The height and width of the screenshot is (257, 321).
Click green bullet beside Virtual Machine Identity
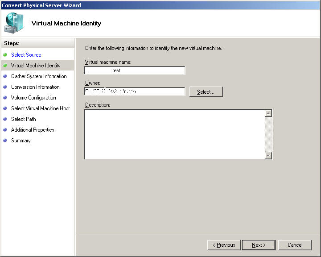[x=5, y=66]
